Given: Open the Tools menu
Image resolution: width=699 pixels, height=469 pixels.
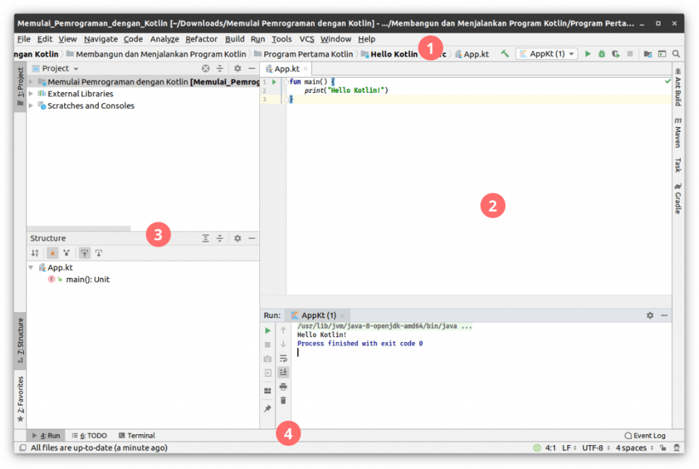Looking at the screenshot, I should pyautogui.click(x=281, y=39).
